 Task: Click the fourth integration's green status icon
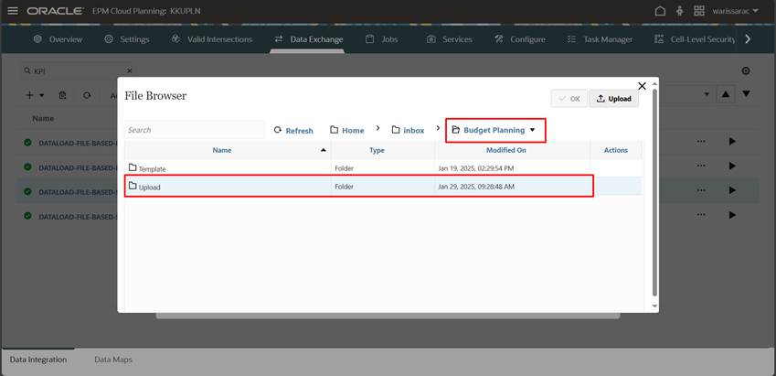27,216
